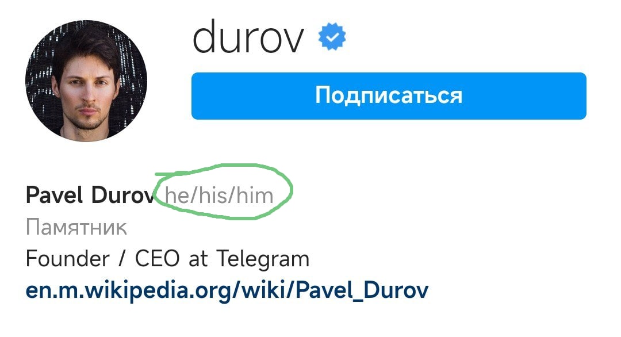The width and height of the screenshot is (621, 337).
Task: Open the circular profile photo
Action: coord(86,81)
